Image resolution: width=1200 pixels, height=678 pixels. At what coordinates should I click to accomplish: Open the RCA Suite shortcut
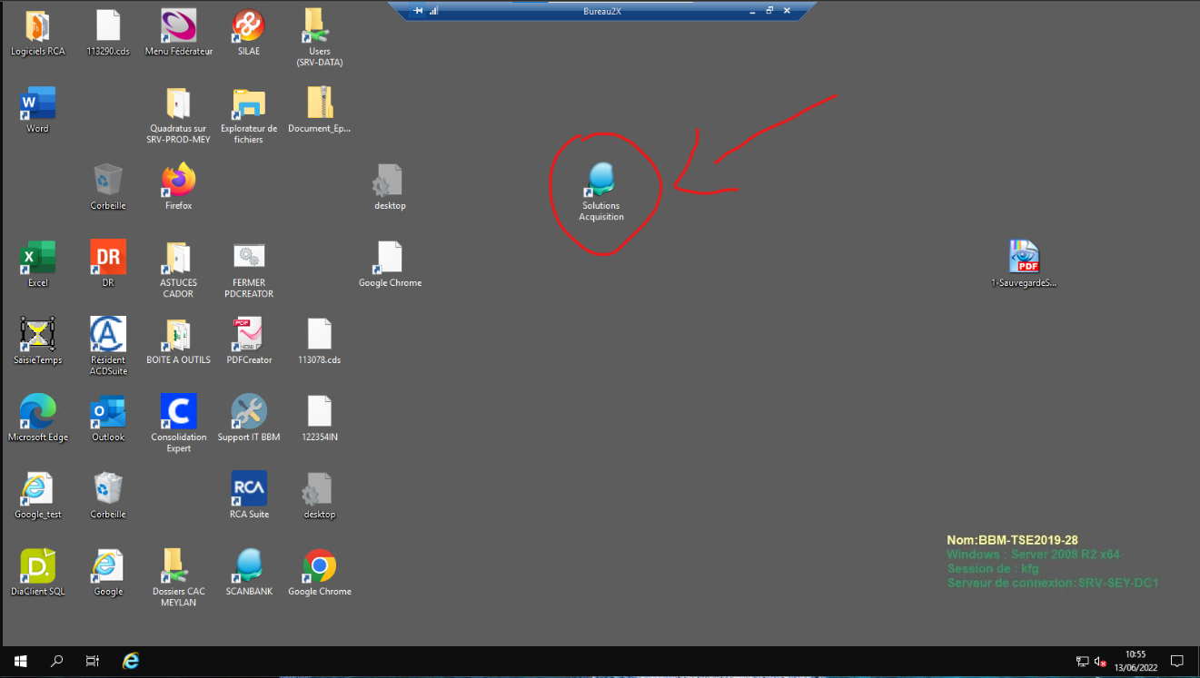248,490
